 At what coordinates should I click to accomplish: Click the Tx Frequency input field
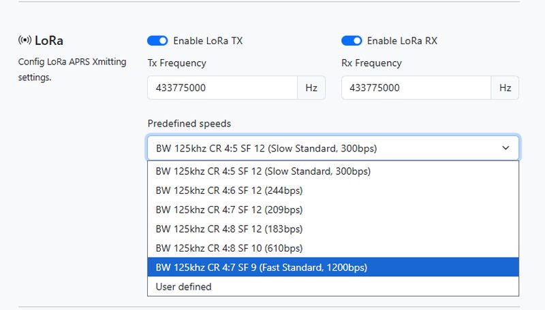223,88
